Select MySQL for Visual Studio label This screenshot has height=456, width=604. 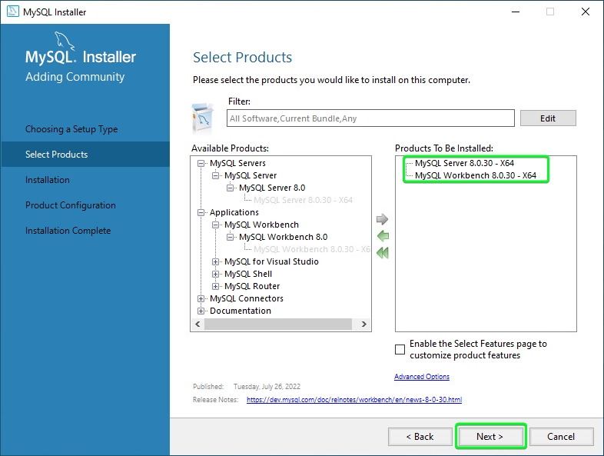tap(271, 261)
